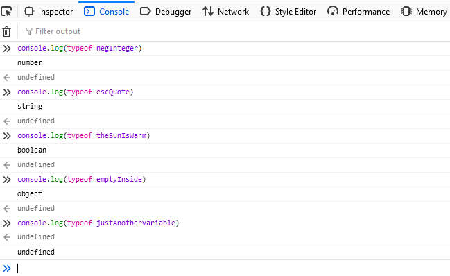450x276 pixels.
Task: Select the Performance tab
Action: coord(358,12)
